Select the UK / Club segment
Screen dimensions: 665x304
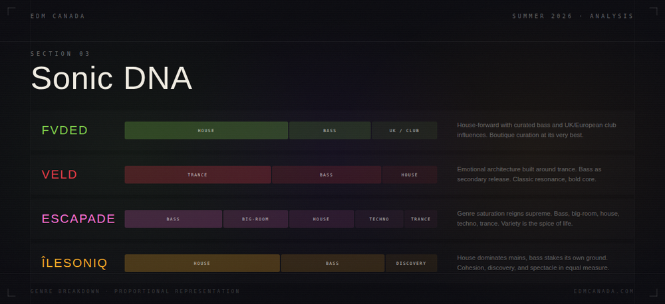pyautogui.click(x=404, y=130)
